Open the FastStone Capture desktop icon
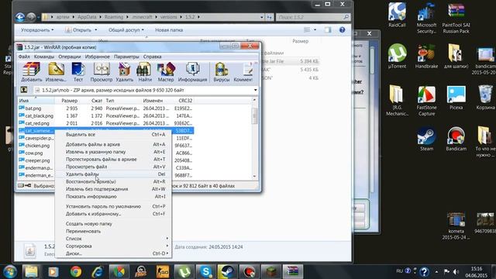The image size is (496, 279). click(426, 101)
